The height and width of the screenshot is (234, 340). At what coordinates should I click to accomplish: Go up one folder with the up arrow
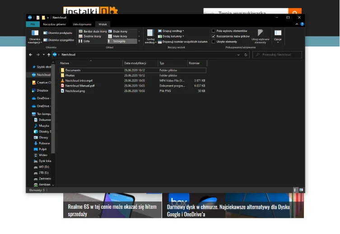(x=49, y=55)
